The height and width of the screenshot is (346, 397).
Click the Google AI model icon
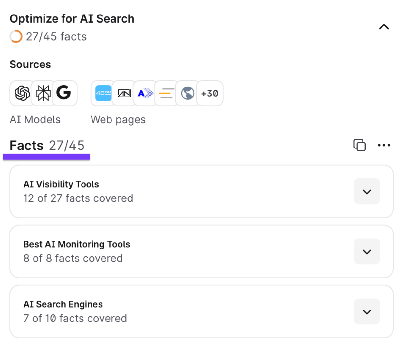[64, 93]
